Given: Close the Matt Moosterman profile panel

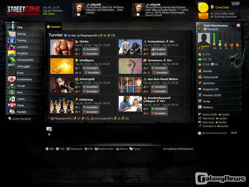Looking at the screenshot, I should (238, 25).
